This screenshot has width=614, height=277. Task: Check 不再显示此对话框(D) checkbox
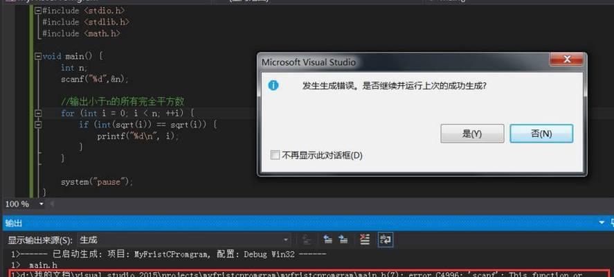point(275,155)
